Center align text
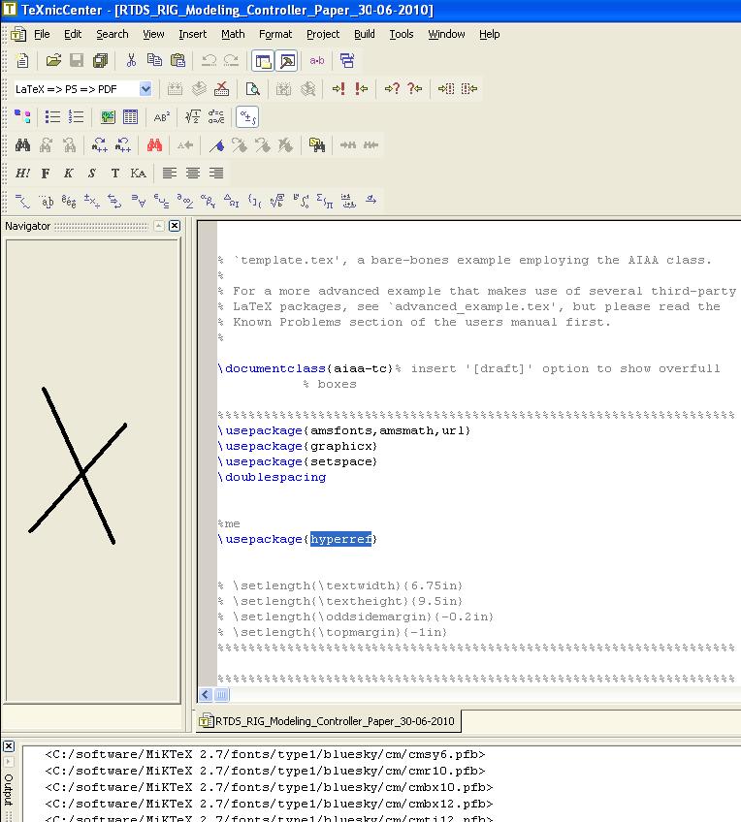The height and width of the screenshot is (822, 741). click(192, 173)
